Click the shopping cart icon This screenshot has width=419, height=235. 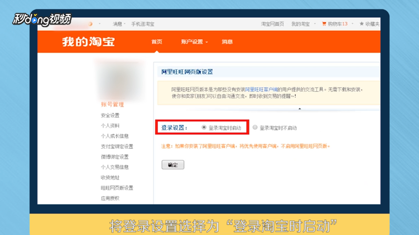[x=324, y=24]
